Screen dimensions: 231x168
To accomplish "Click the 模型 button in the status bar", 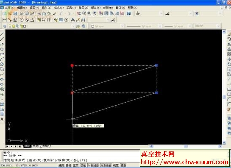I will tap(123, 165).
